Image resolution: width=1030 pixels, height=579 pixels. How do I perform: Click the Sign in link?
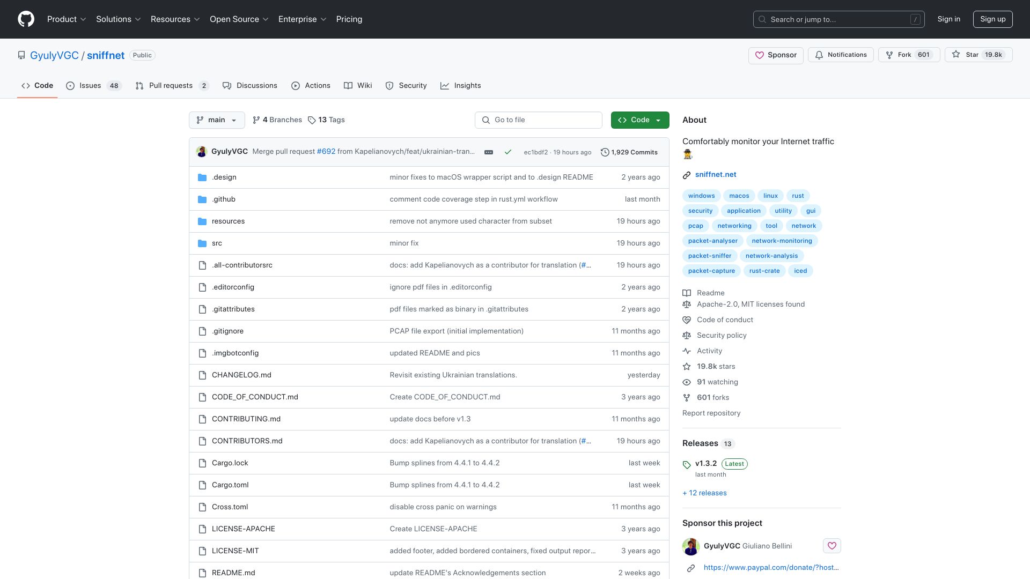(x=949, y=19)
